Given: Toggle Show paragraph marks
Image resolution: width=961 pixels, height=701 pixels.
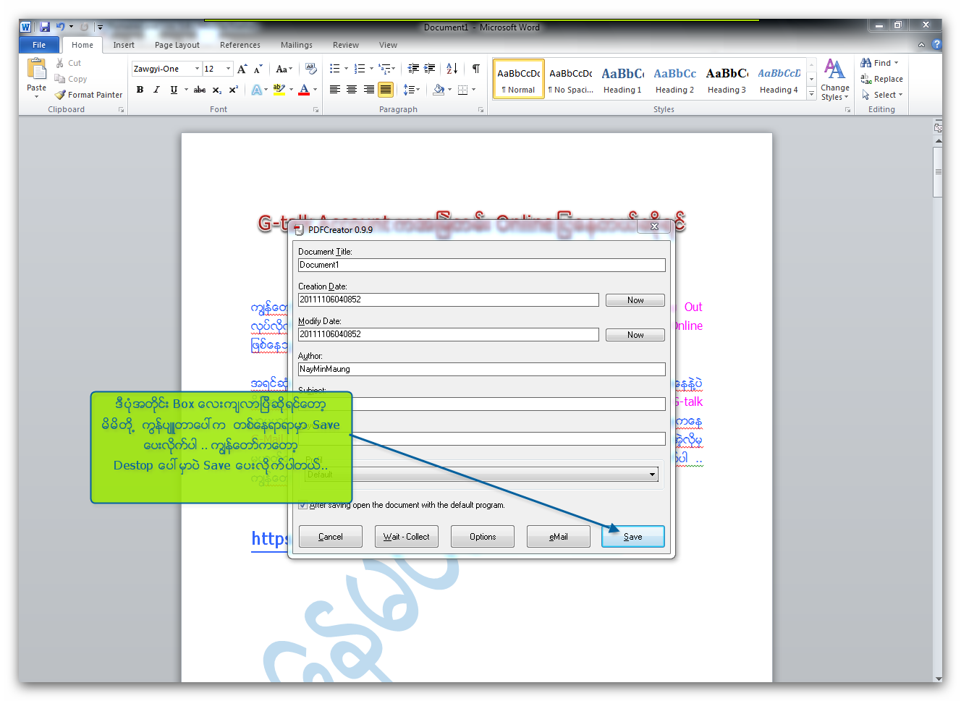Looking at the screenshot, I should tap(476, 69).
